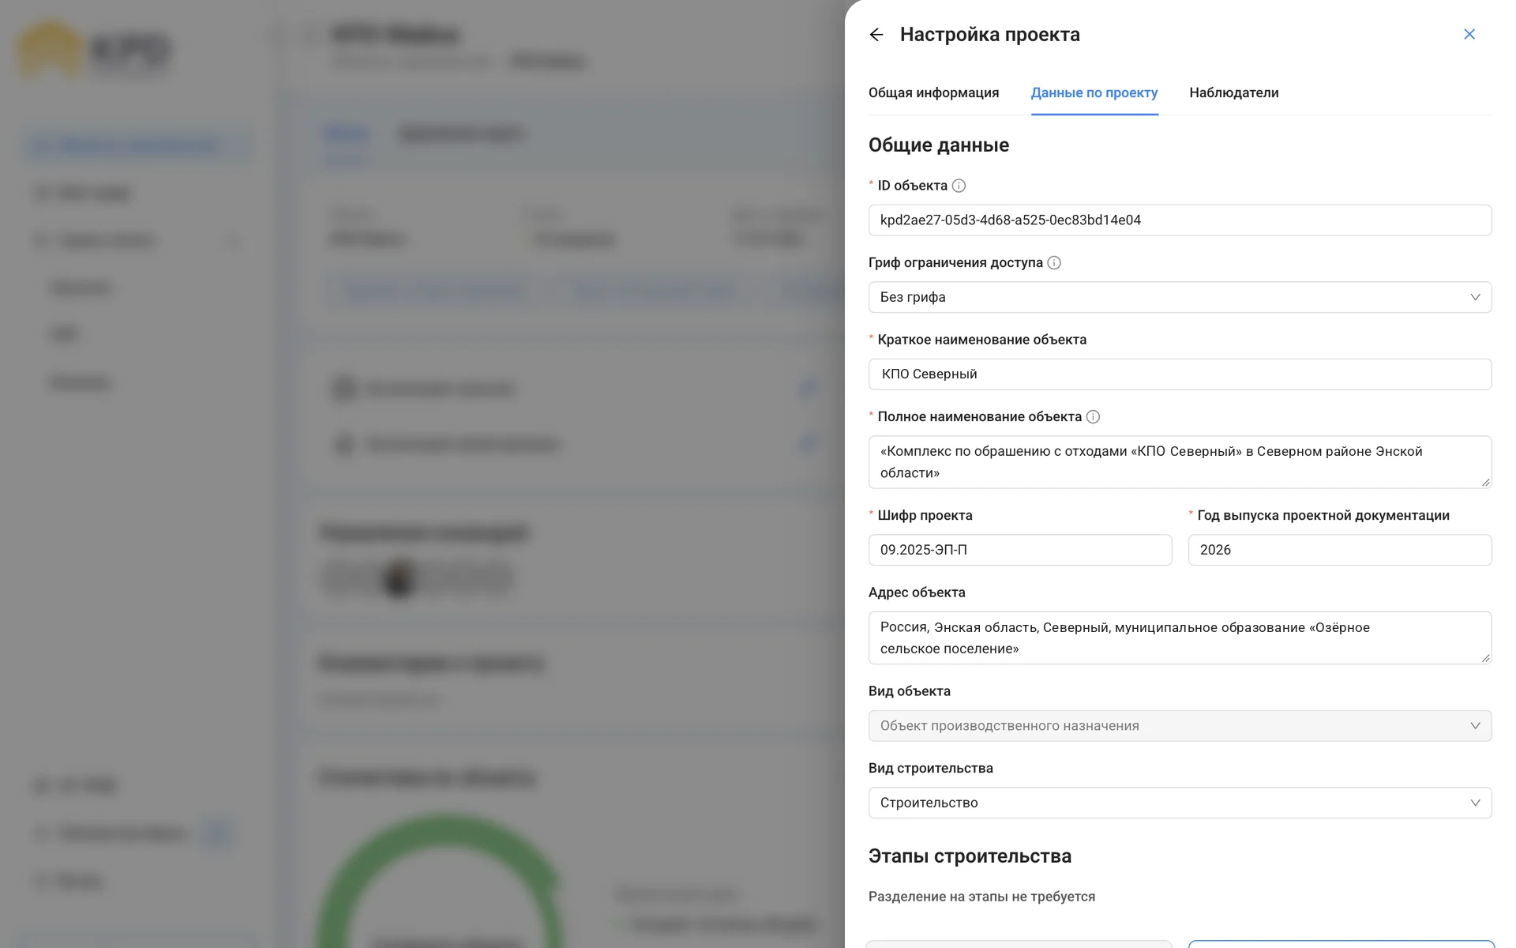This screenshot has height=948, width=1516.
Task: Click the Этапы строительства heading
Action: point(970,856)
